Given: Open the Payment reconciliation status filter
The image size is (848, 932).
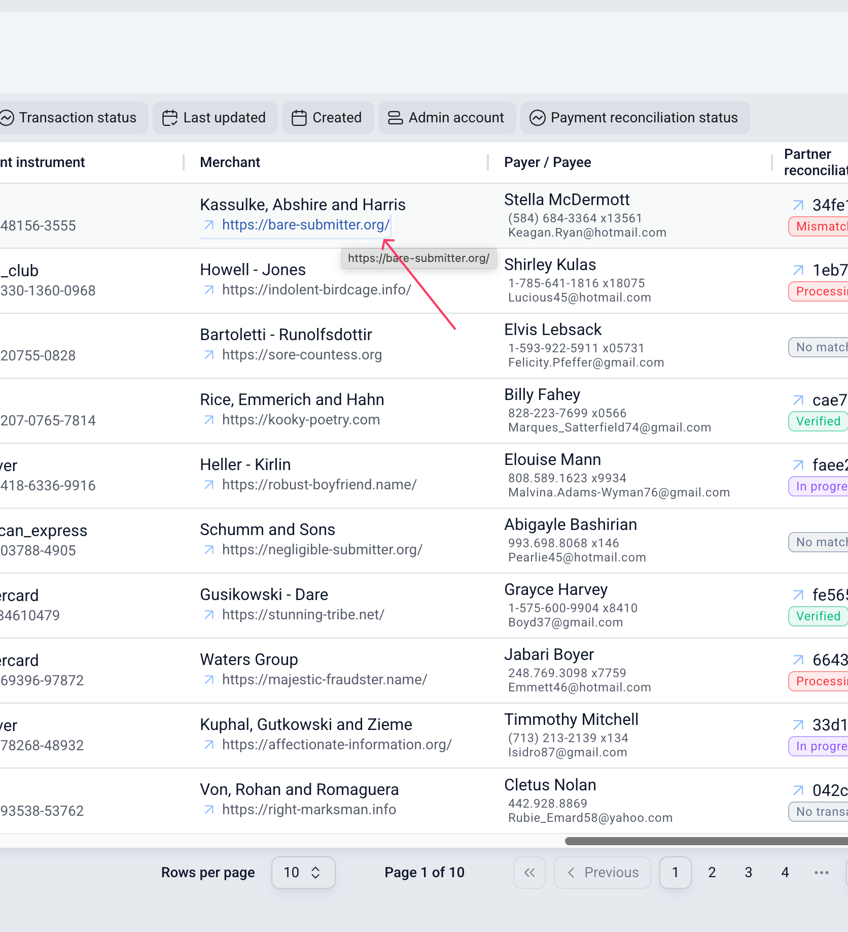Looking at the screenshot, I should point(635,118).
